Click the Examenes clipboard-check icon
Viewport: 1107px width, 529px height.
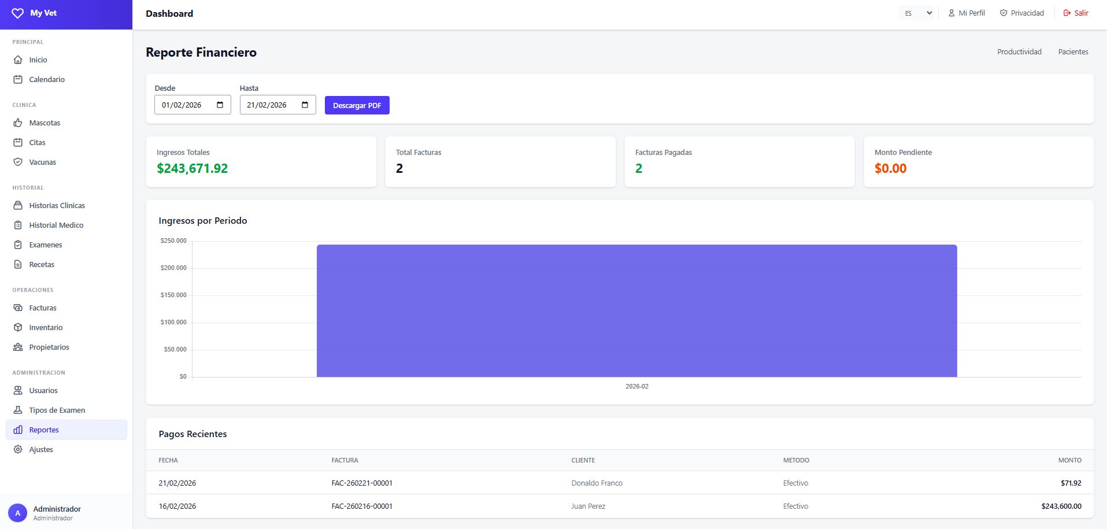[x=18, y=245]
